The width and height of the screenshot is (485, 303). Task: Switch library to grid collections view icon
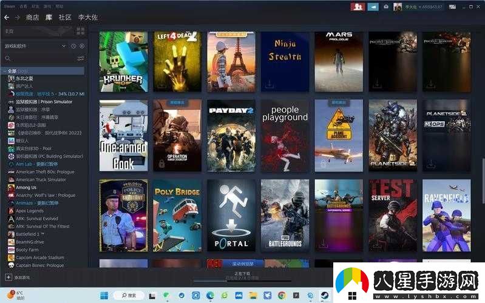pyautogui.click(x=80, y=31)
